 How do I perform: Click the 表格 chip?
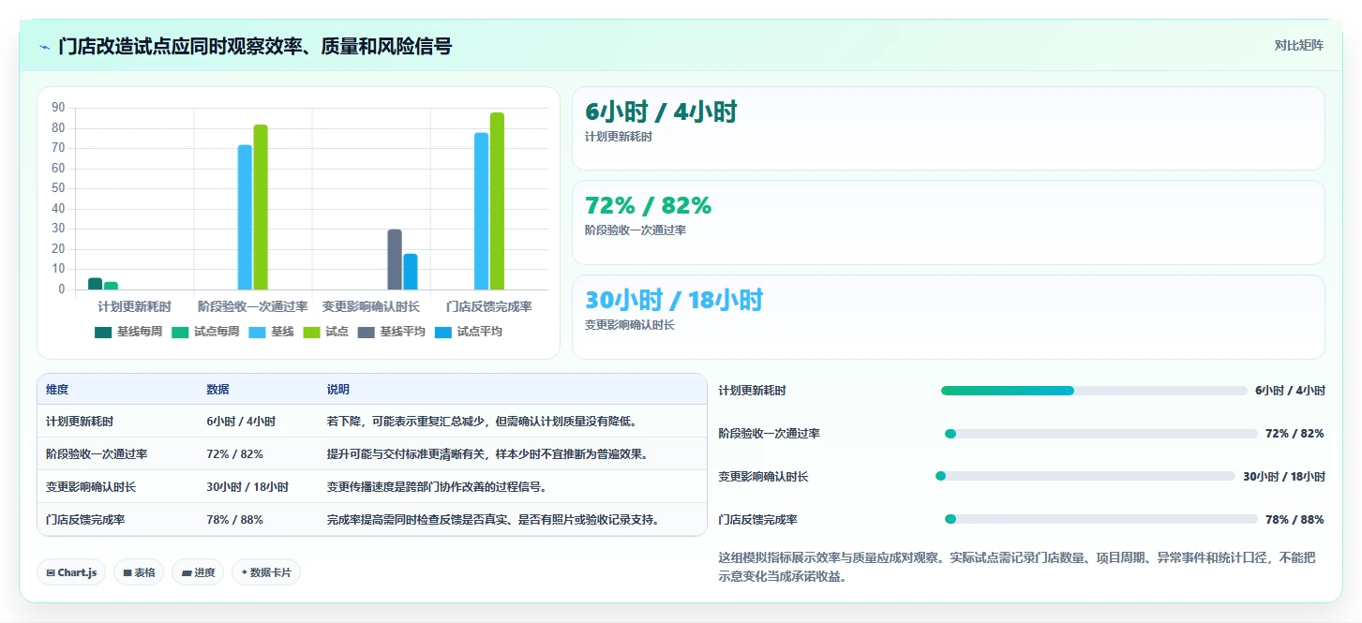click(140, 572)
